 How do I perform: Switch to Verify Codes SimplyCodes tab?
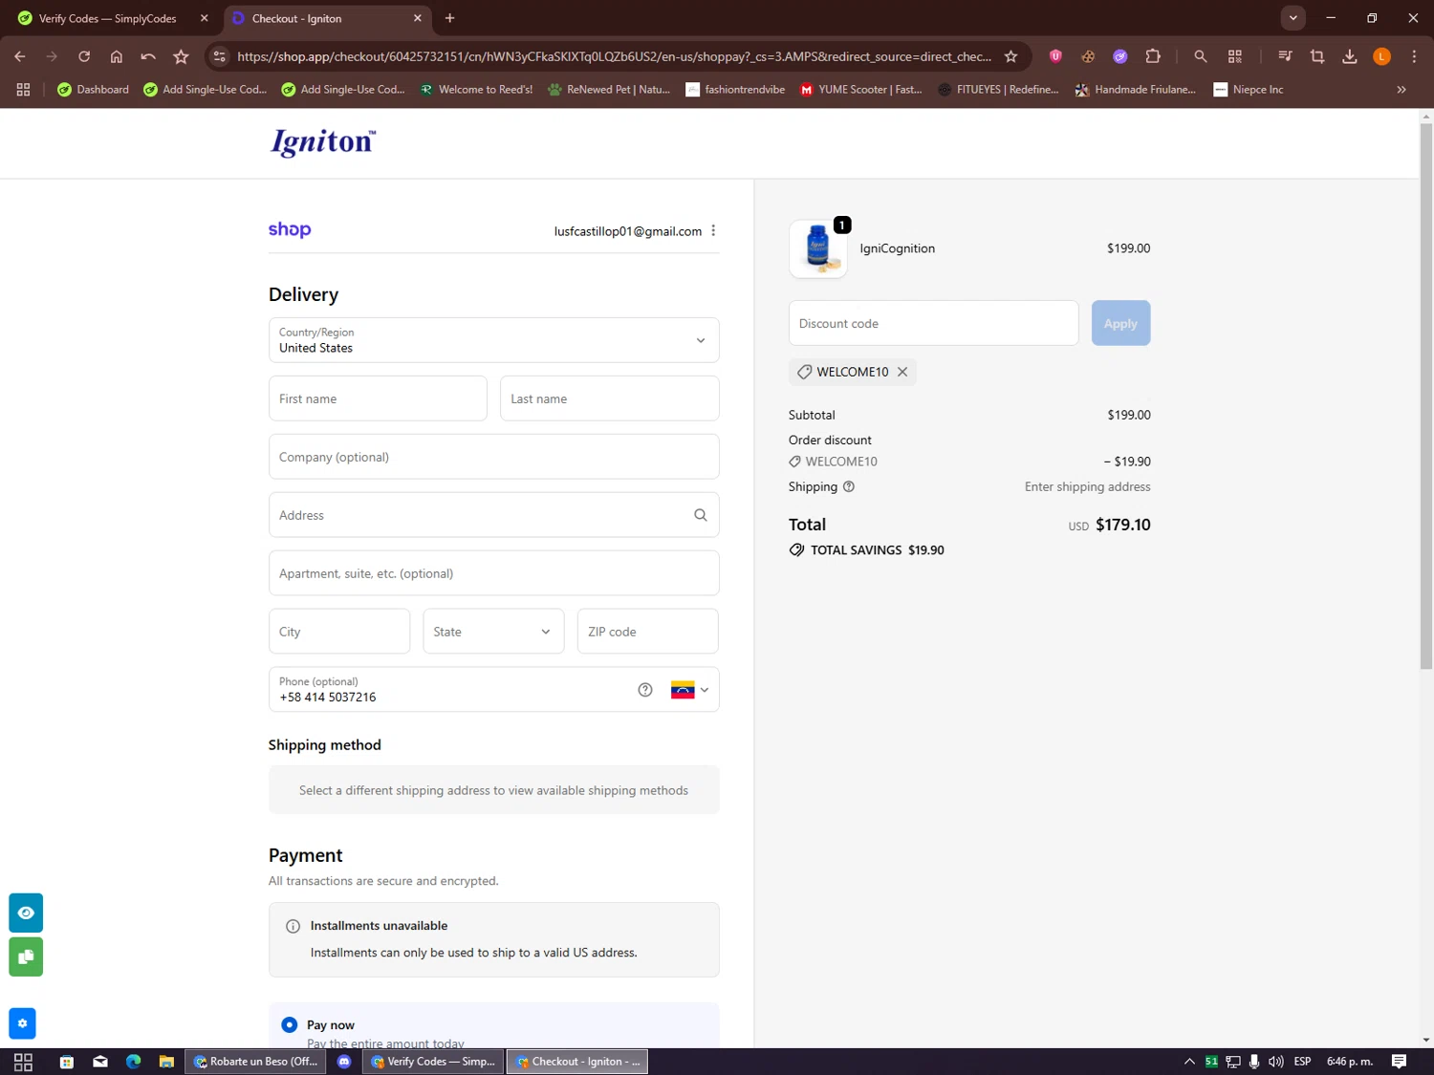tap(107, 18)
